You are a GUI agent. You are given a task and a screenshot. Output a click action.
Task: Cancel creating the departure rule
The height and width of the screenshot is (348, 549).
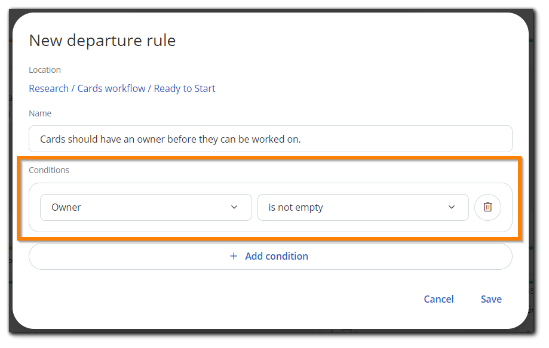pos(438,299)
